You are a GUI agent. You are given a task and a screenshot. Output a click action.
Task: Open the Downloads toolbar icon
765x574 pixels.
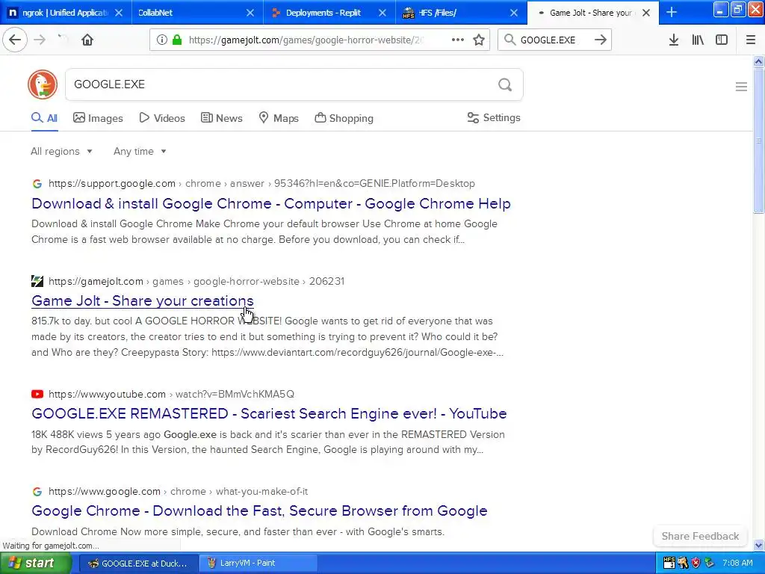tap(674, 40)
